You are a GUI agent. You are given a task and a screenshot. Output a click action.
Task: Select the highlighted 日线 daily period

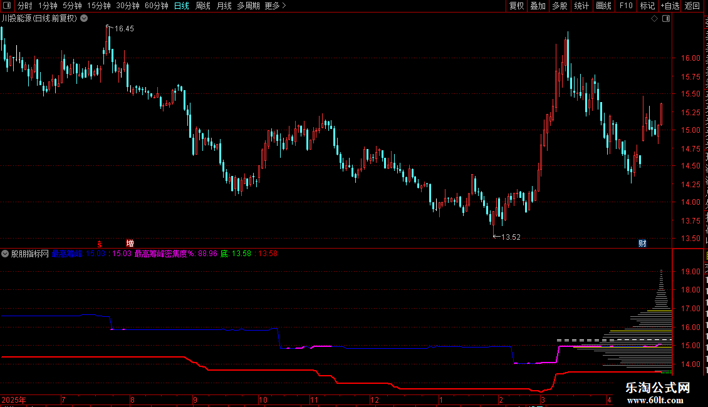coord(182,6)
